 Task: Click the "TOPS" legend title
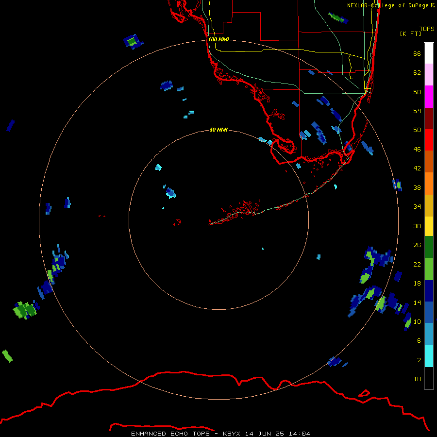pos(427,29)
